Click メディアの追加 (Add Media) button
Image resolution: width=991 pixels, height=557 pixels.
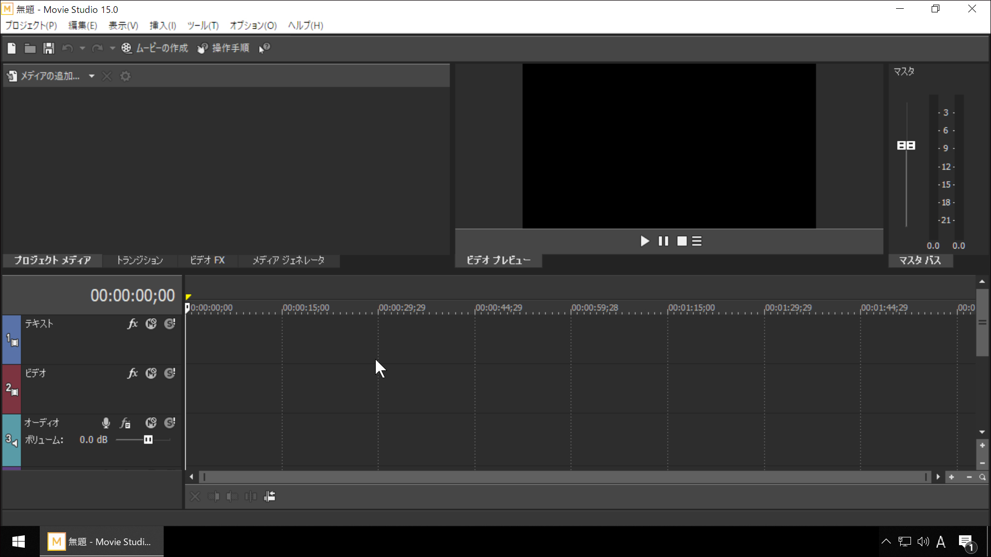coord(43,76)
